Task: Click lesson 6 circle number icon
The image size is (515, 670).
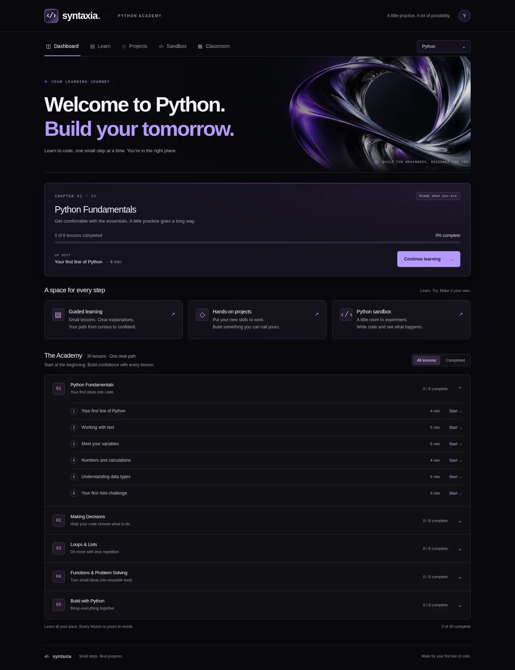Action: pyautogui.click(x=74, y=493)
